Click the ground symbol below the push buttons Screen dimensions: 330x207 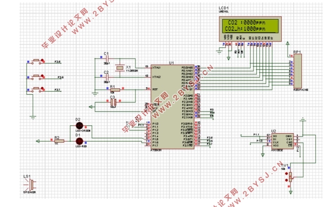32,117
